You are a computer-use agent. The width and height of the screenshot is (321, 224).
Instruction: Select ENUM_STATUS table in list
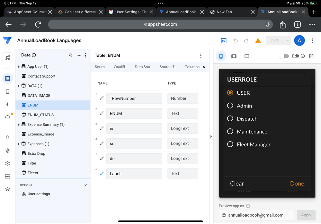tap(53, 115)
